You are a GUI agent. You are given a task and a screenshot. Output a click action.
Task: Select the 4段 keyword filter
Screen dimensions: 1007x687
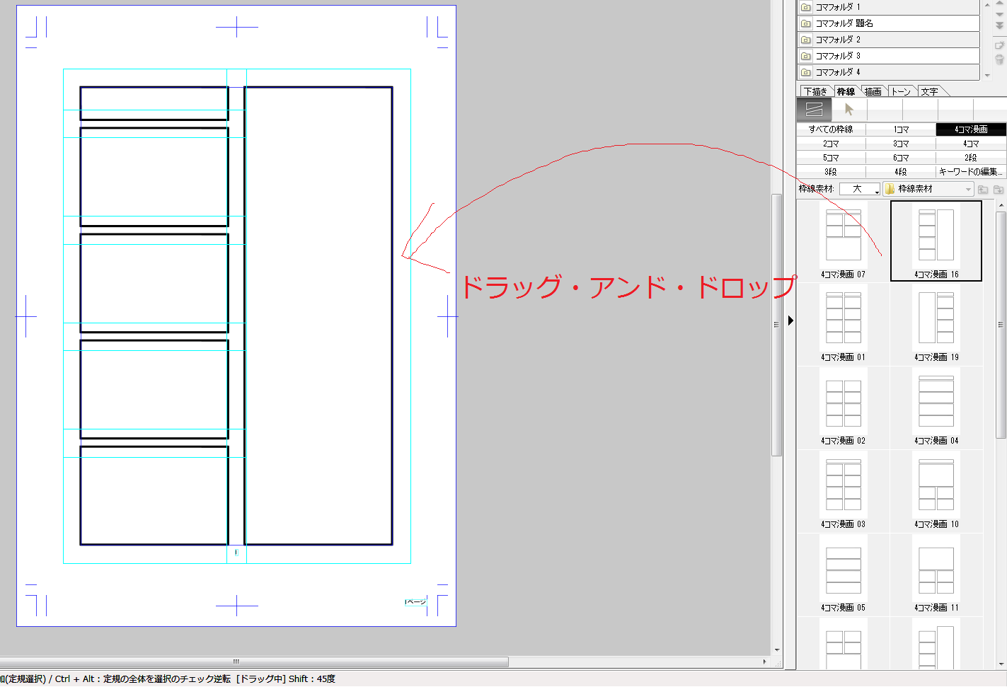coord(901,172)
